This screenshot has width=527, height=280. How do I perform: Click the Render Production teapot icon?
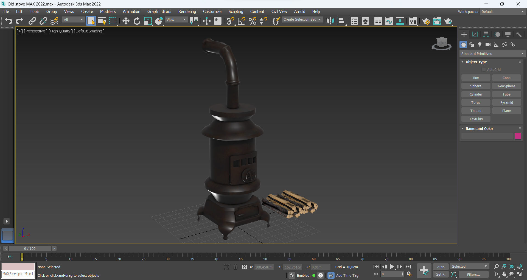(x=448, y=21)
